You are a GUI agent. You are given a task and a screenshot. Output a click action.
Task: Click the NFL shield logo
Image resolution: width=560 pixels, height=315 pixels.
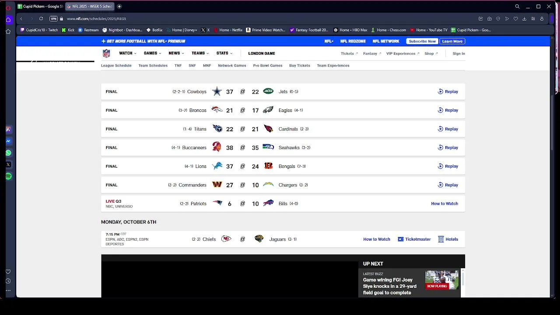tap(106, 53)
